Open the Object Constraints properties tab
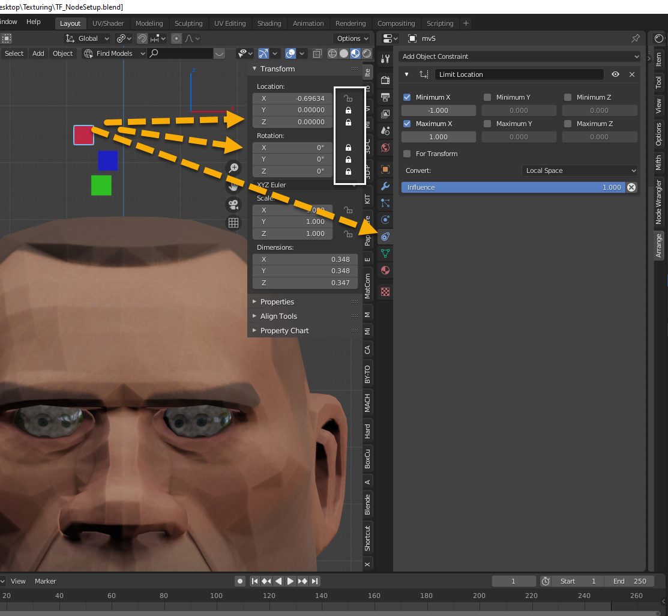 point(385,237)
